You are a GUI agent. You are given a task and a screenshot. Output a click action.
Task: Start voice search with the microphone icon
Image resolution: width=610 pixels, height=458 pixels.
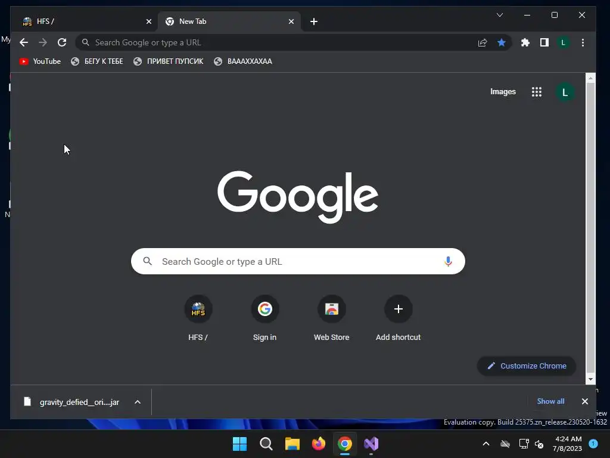448,261
